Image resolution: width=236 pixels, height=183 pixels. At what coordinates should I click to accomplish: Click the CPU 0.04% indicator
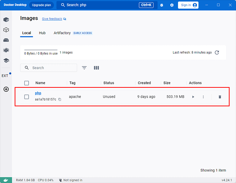(46, 180)
